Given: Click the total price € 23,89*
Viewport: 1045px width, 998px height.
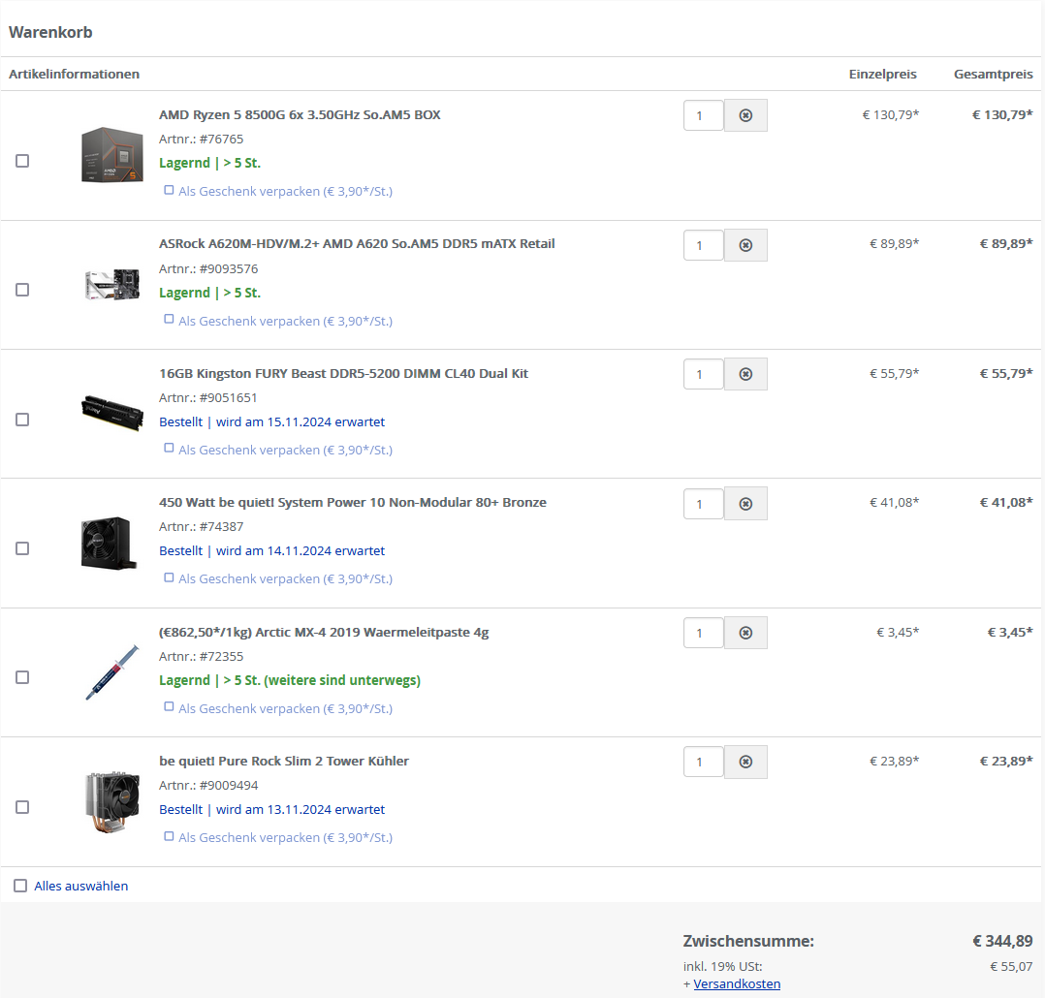Looking at the screenshot, I should click(1006, 761).
